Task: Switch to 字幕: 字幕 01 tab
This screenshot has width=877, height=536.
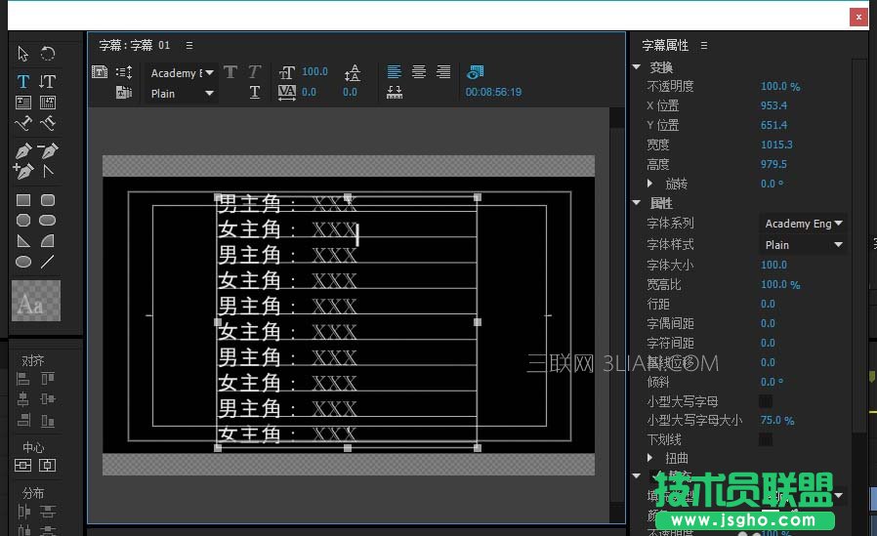Action: tap(134, 45)
